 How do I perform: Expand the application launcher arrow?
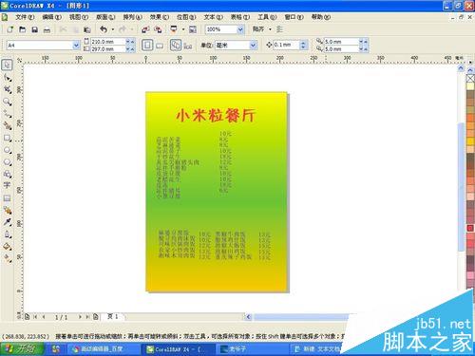[x=183, y=29]
